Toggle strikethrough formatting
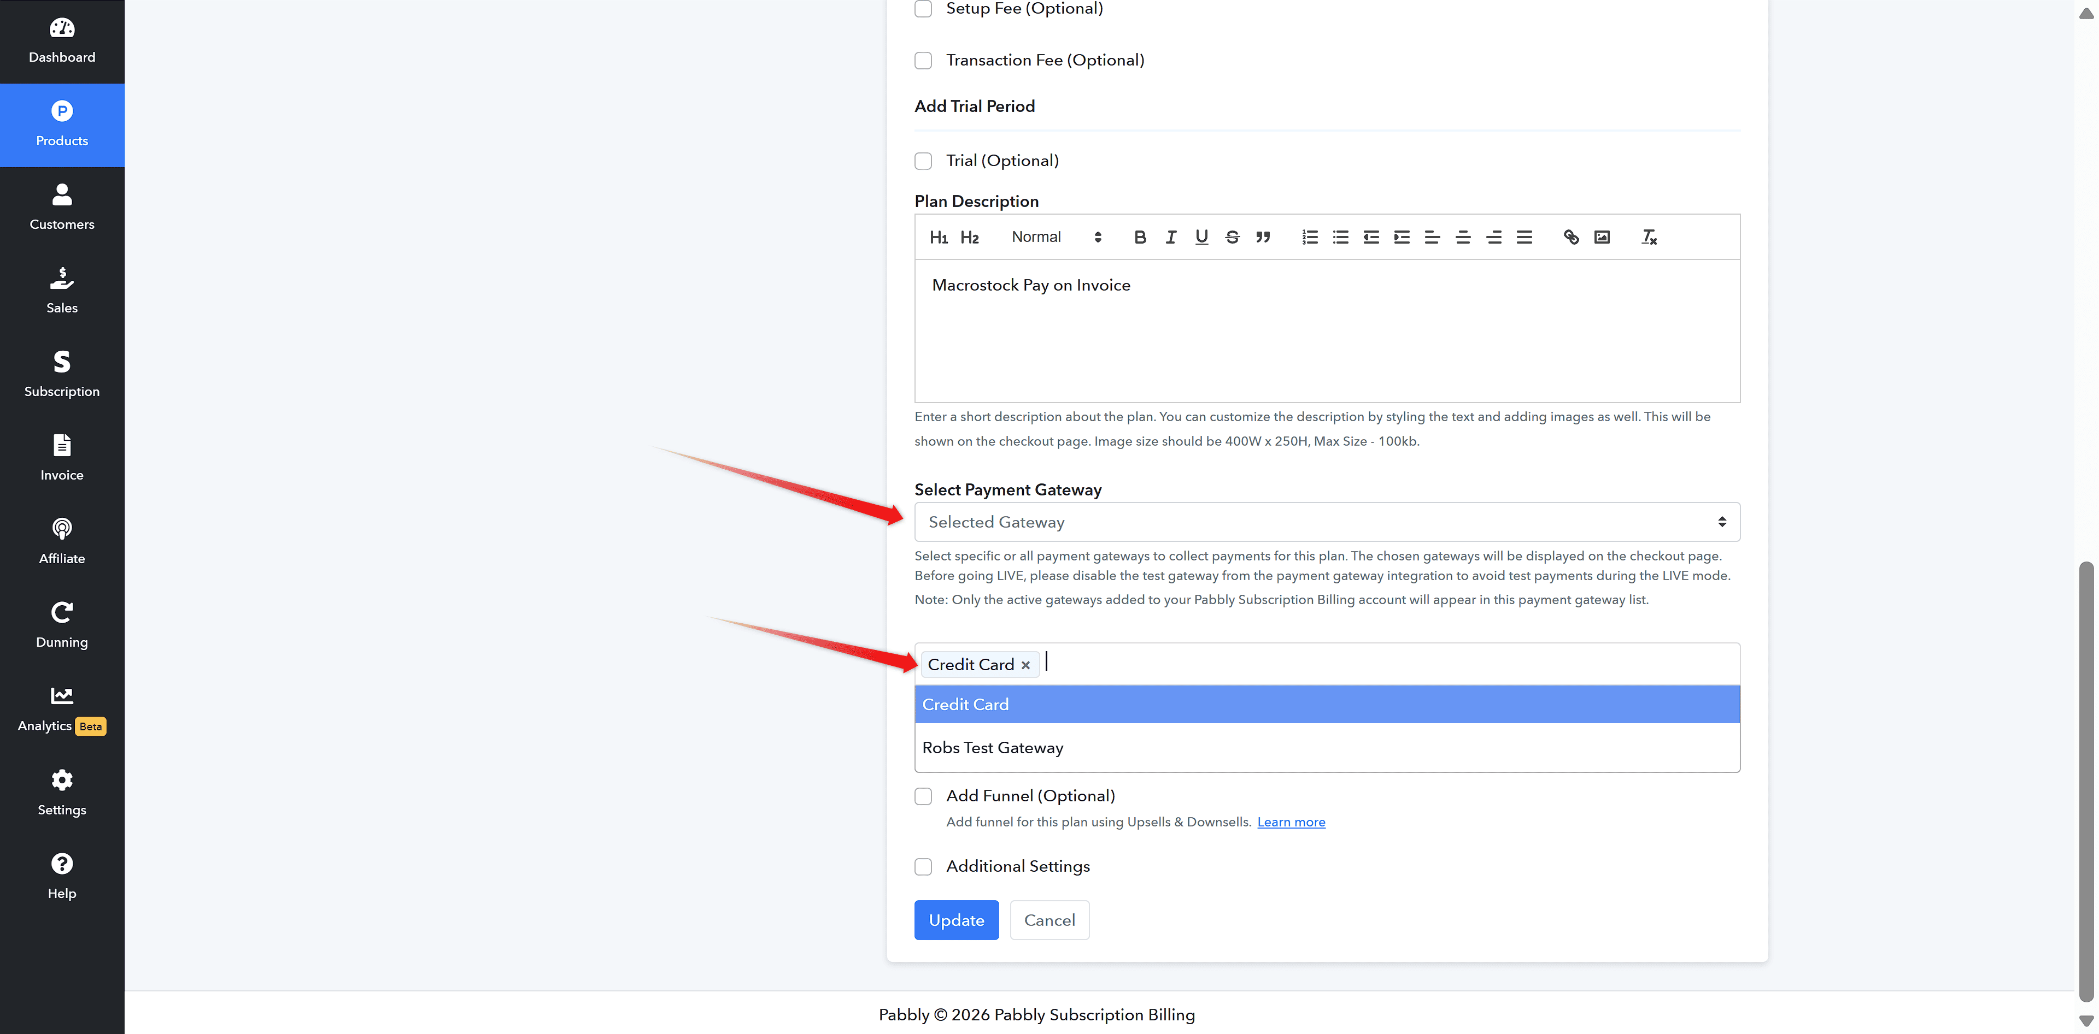 [1232, 237]
